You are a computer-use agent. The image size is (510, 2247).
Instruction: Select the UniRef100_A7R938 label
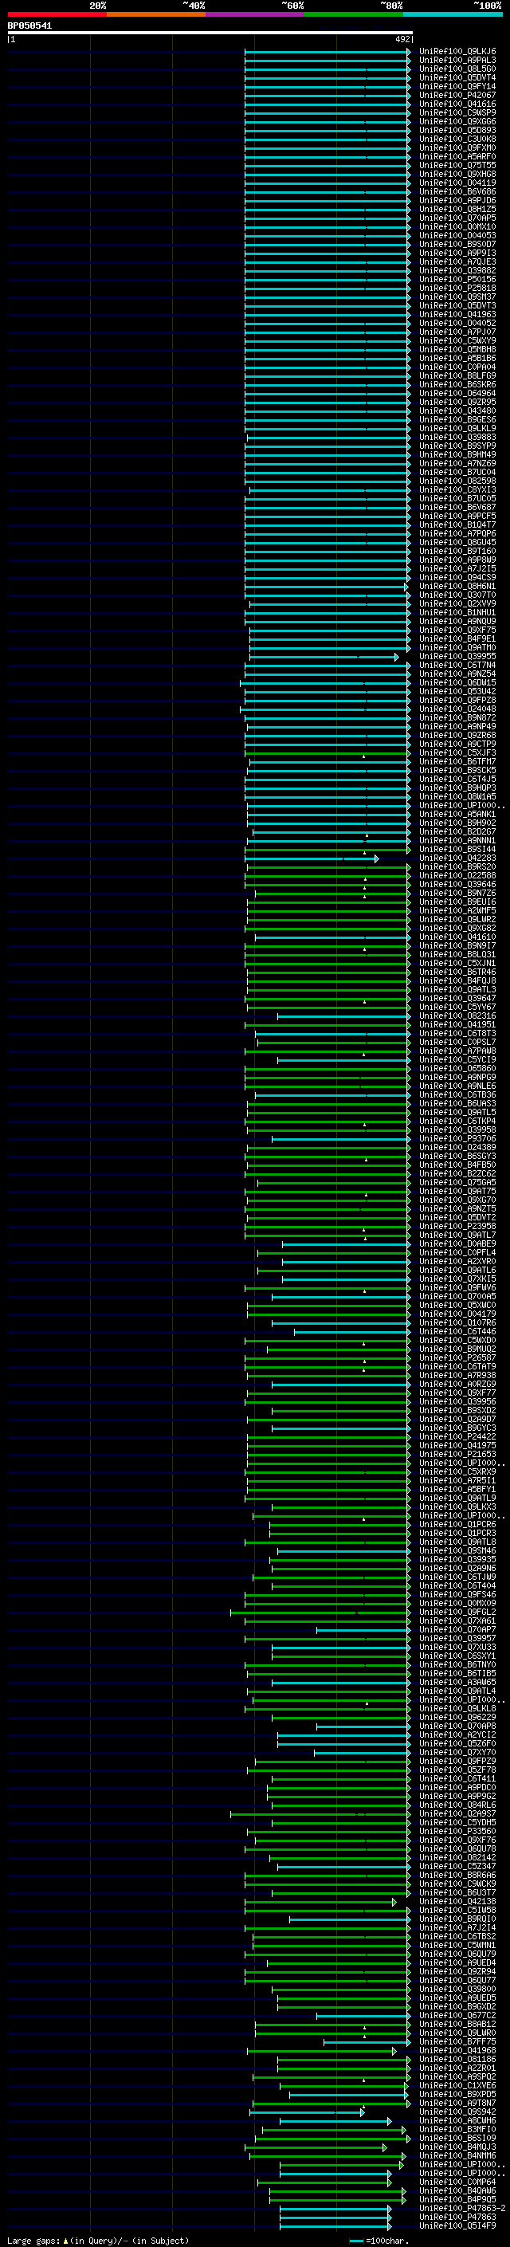coord(457,1375)
